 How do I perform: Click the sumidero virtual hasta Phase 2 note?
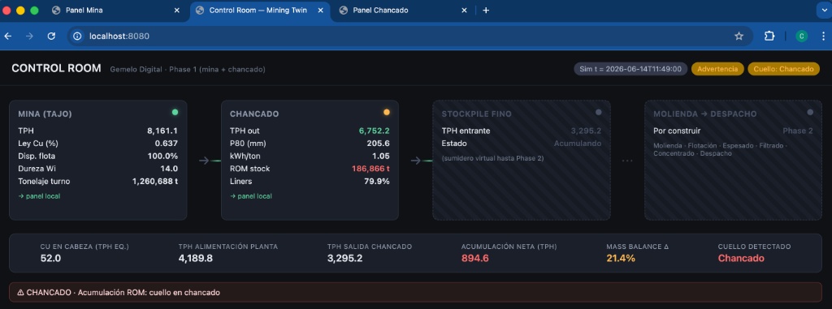coord(492,158)
